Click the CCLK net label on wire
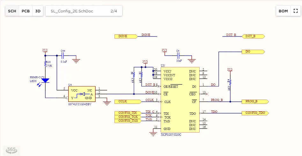The height and width of the screenshot is (156, 302). pyautogui.click(x=150, y=100)
